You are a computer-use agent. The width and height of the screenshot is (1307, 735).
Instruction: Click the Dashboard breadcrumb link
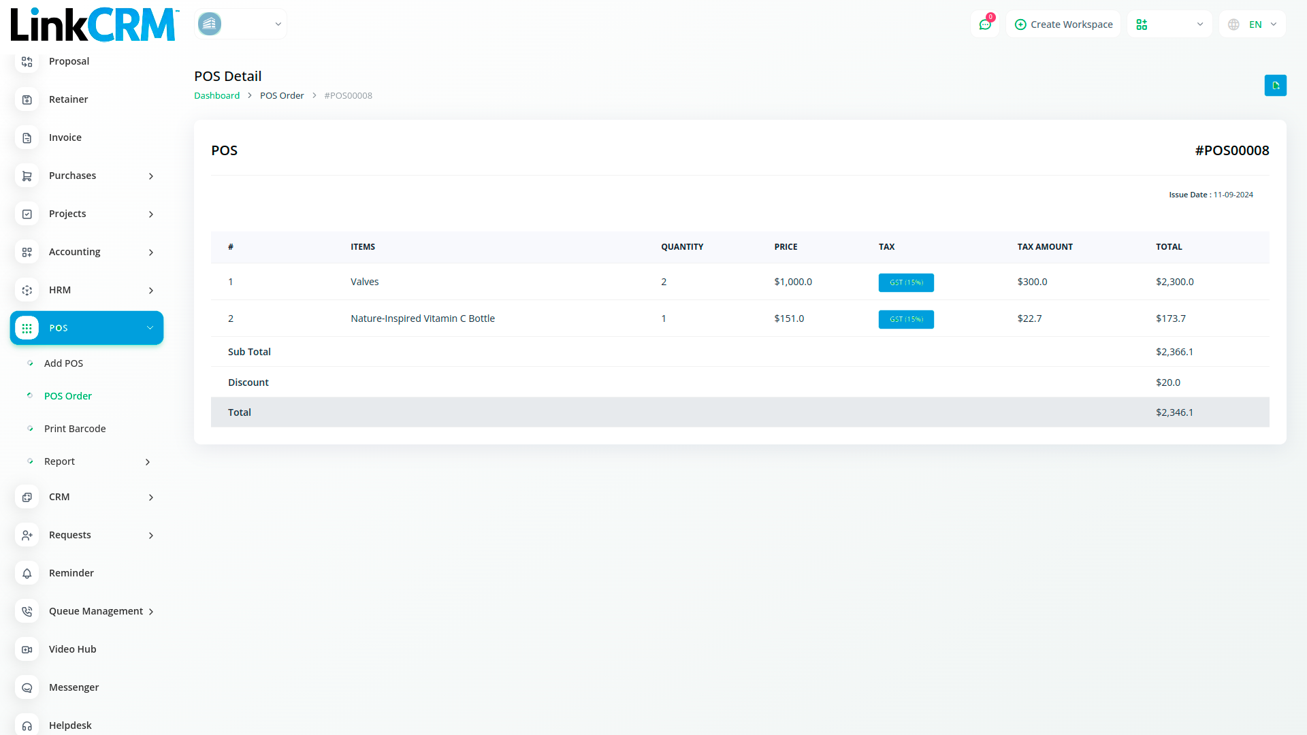point(216,96)
